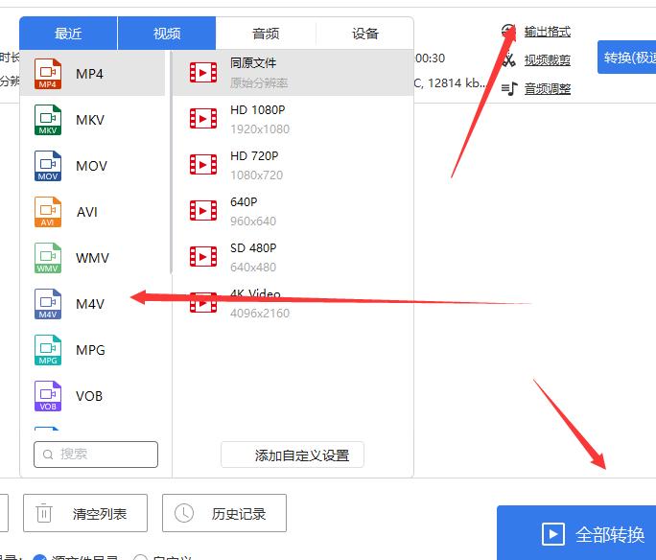
Task: Open the 输出格式 link
Action: (548, 32)
